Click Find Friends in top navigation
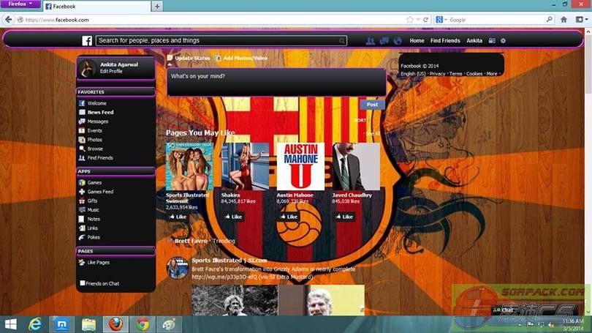The image size is (592, 333). (x=445, y=41)
